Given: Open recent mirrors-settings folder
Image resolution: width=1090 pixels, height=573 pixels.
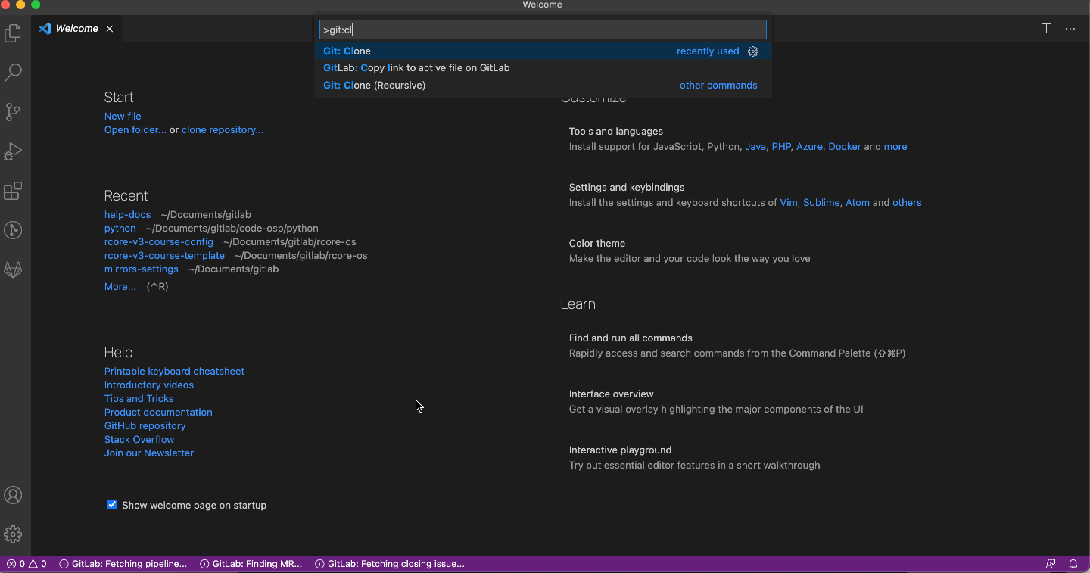Looking at the screenshot, I should 142,269.
